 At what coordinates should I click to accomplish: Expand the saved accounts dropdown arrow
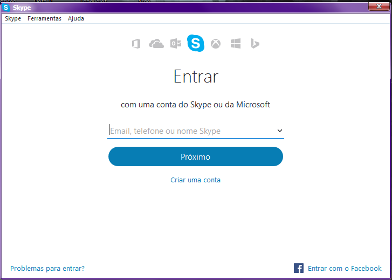pos(280,131)
